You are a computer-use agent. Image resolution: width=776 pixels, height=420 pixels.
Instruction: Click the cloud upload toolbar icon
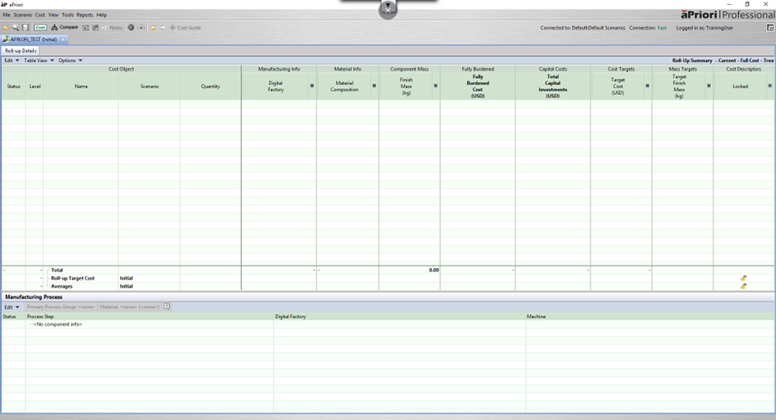[141, 28]
